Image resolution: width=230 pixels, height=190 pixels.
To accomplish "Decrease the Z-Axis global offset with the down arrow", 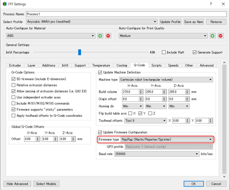I will (x=73, y=140).
